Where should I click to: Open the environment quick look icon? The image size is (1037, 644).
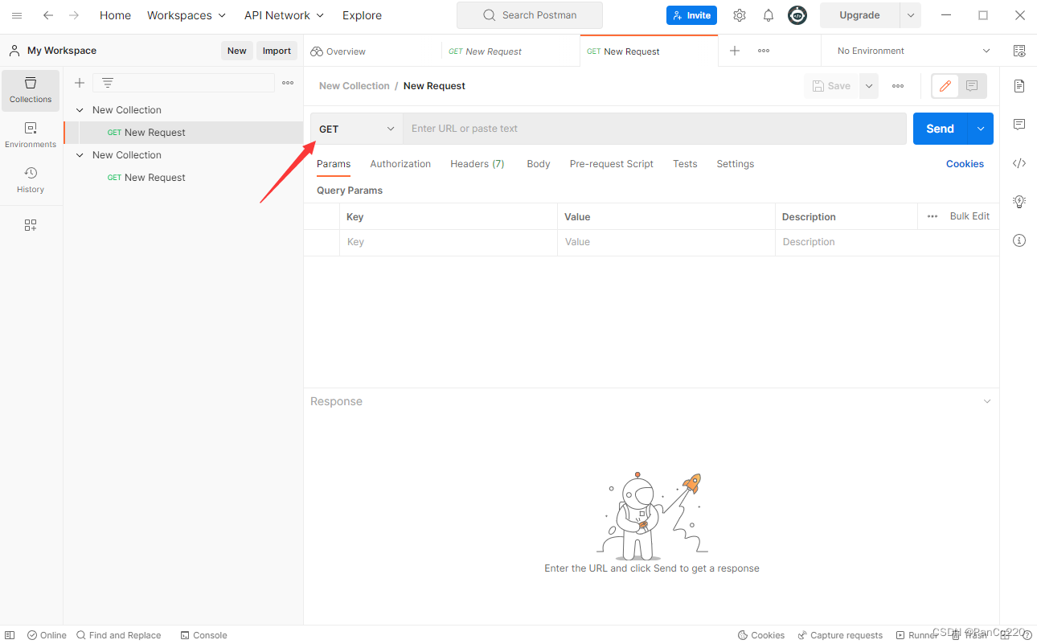click(x=1019, y=51)
